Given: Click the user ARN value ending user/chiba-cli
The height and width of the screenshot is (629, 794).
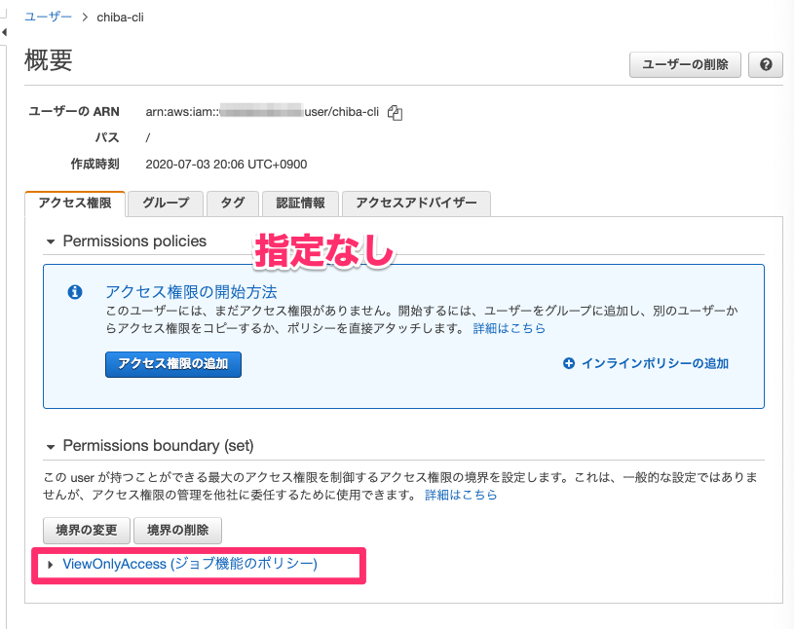Looking at the screenshot, I should pyautogui.click(x=262, y=112).
